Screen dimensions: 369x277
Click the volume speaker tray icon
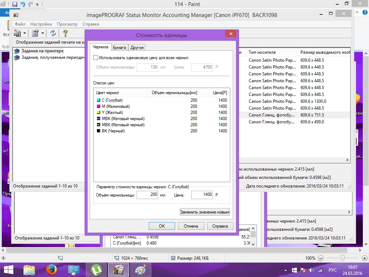312,270
